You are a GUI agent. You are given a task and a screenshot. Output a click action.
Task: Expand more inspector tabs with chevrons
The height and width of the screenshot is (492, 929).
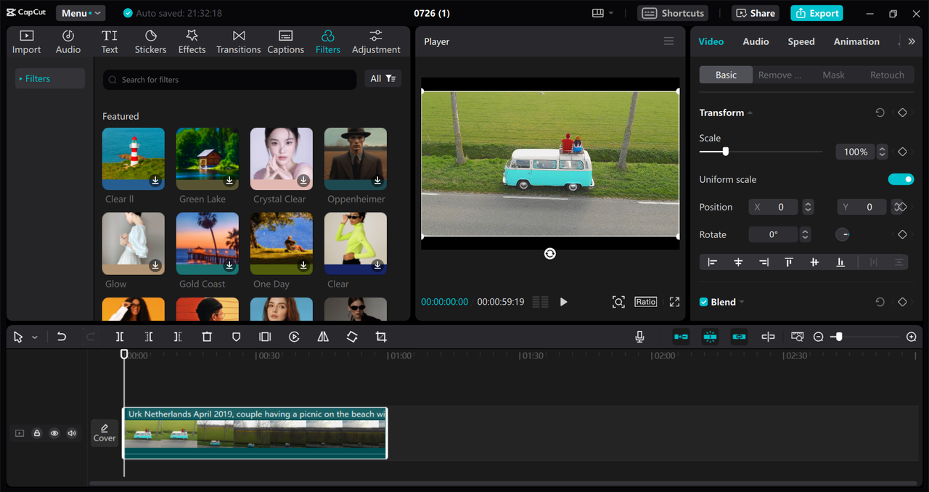(x=912, y=41)
